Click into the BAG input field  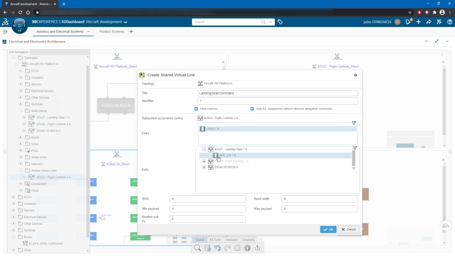pyautogui.click(x=208, y=199)
